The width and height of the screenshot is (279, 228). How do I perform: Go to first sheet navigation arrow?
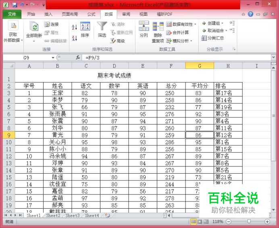click(x=6, y=216)
